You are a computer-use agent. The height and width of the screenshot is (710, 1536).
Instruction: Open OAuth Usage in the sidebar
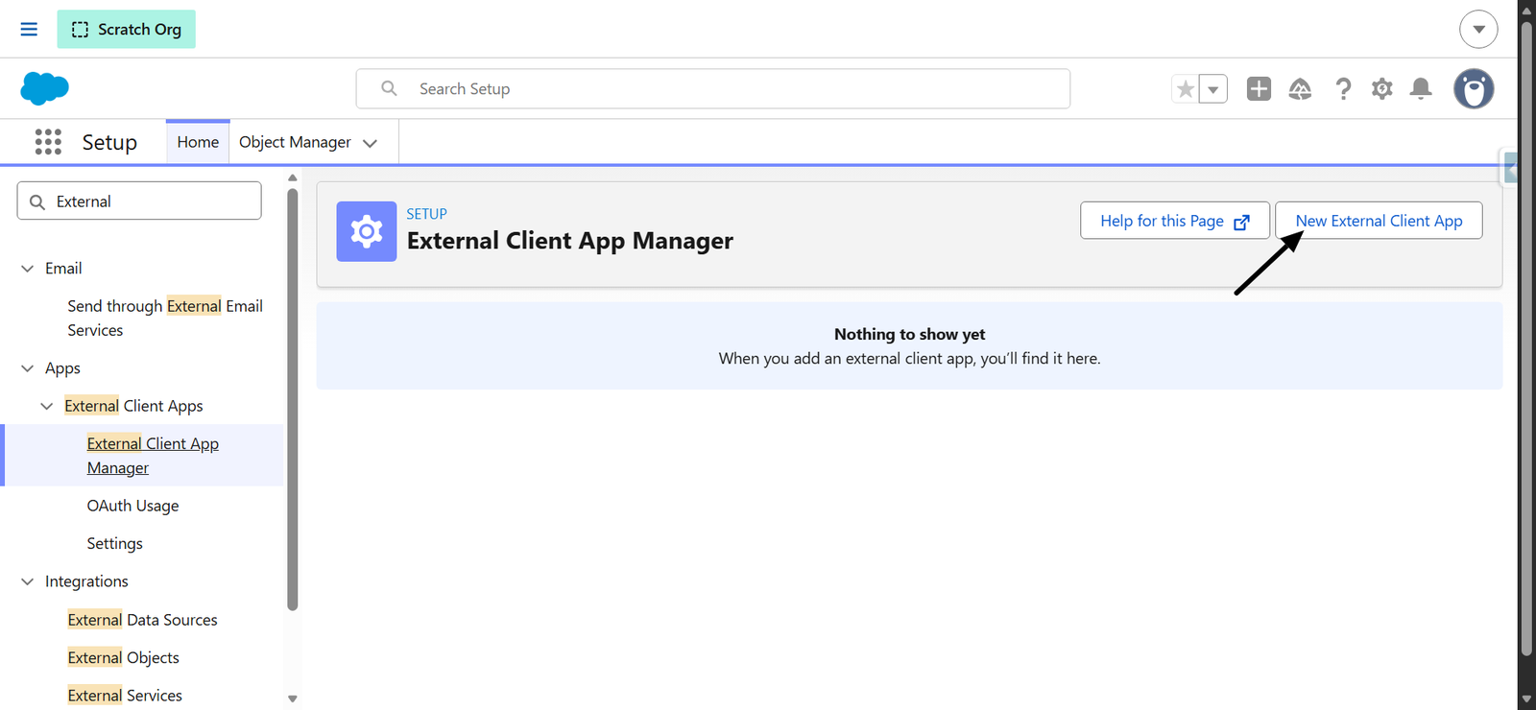pyautogui.click(x=132, y=506)
